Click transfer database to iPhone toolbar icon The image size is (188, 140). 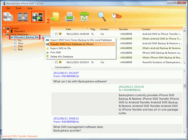[38, 17]
